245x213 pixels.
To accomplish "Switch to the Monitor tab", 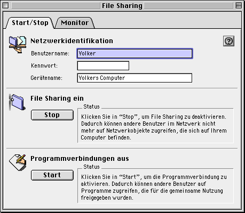I will pos(75,23).
